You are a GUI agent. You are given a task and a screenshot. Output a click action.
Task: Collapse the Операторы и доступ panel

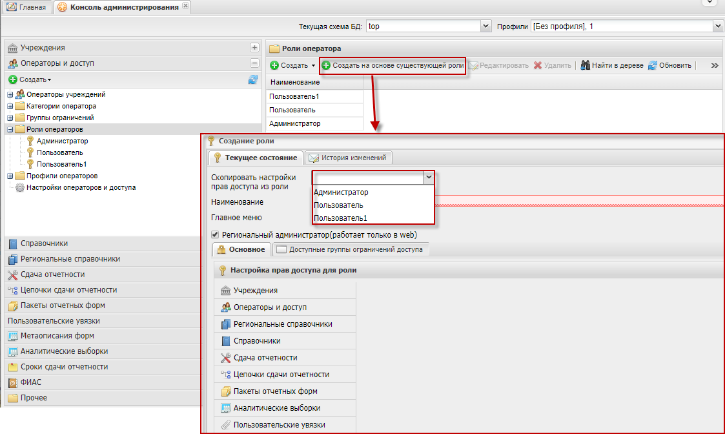[254, 63]
